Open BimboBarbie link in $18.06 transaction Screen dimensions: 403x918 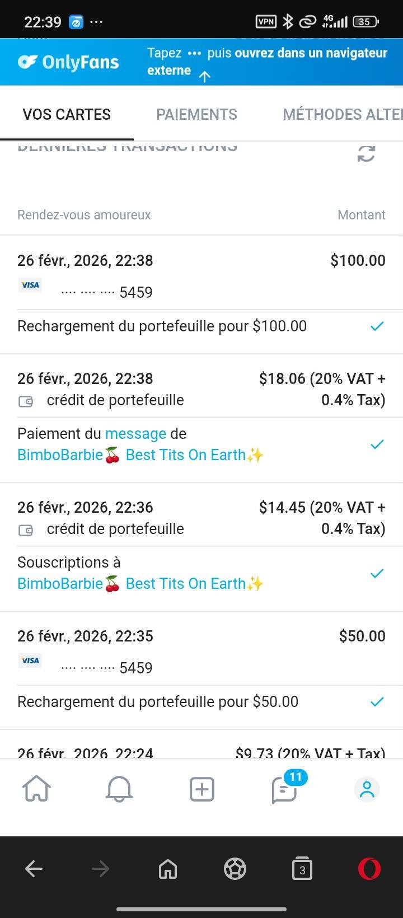click(140, 455)
